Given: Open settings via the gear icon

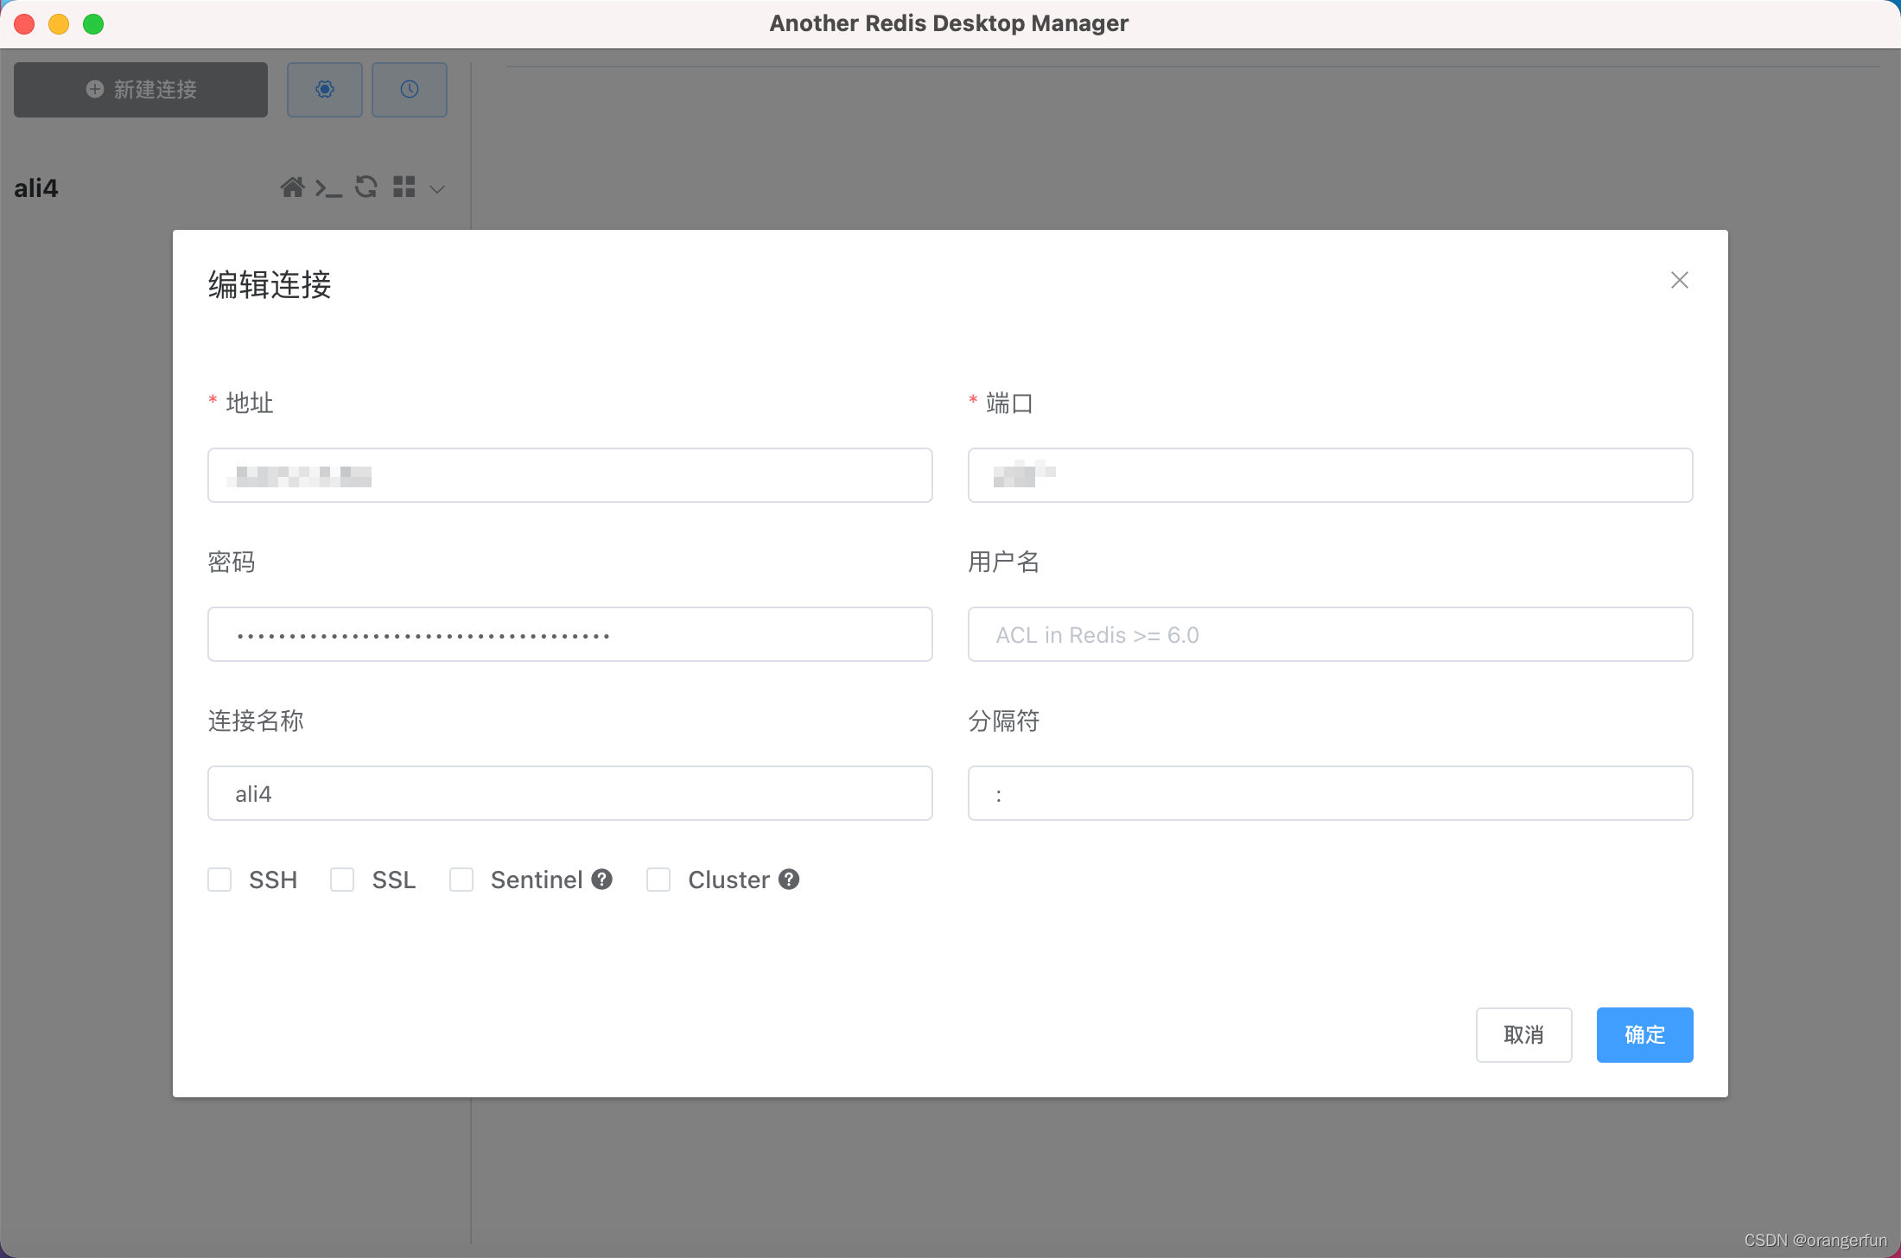Looking at the screenshot, I should (x=325, y=90).
